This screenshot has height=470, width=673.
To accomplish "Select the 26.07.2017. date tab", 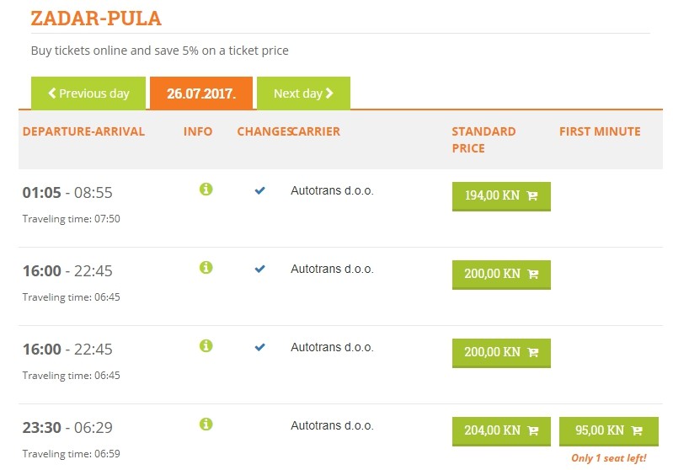I will (x=202, y=93).
